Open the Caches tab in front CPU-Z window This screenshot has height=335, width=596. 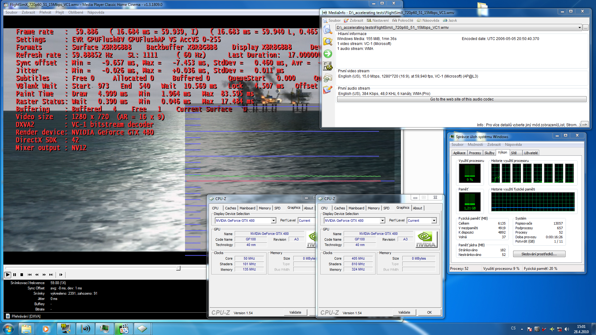coord(339,208)
